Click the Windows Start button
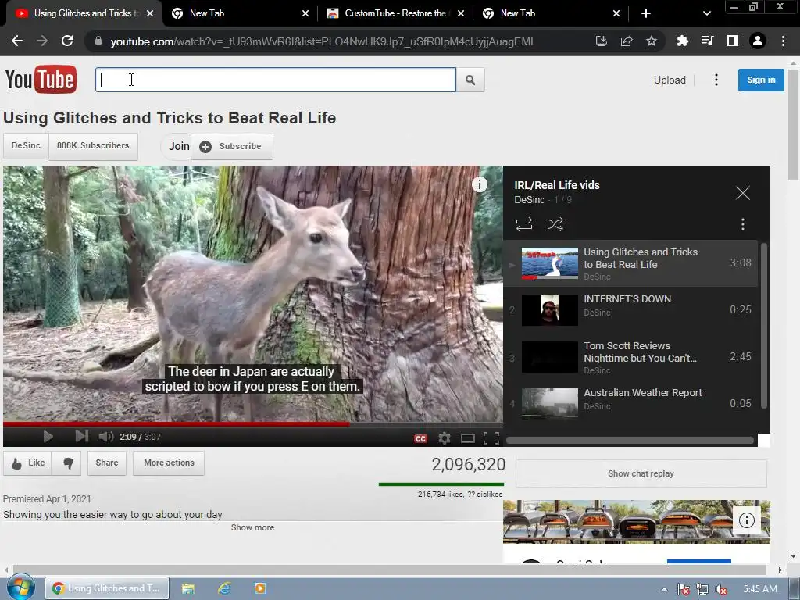 (x=20, y=587)
